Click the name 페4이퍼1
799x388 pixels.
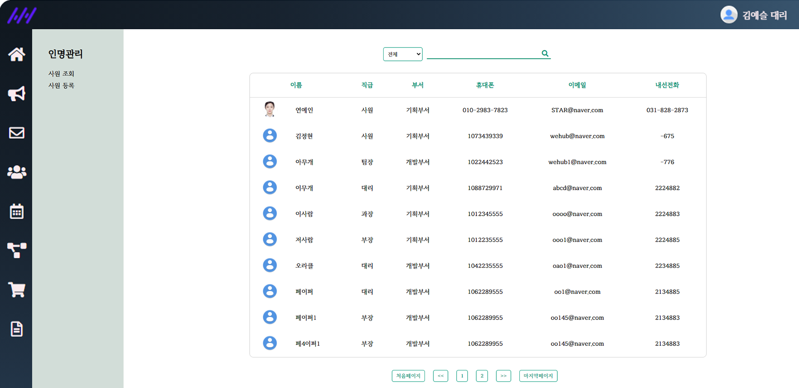tap(308, 344)
